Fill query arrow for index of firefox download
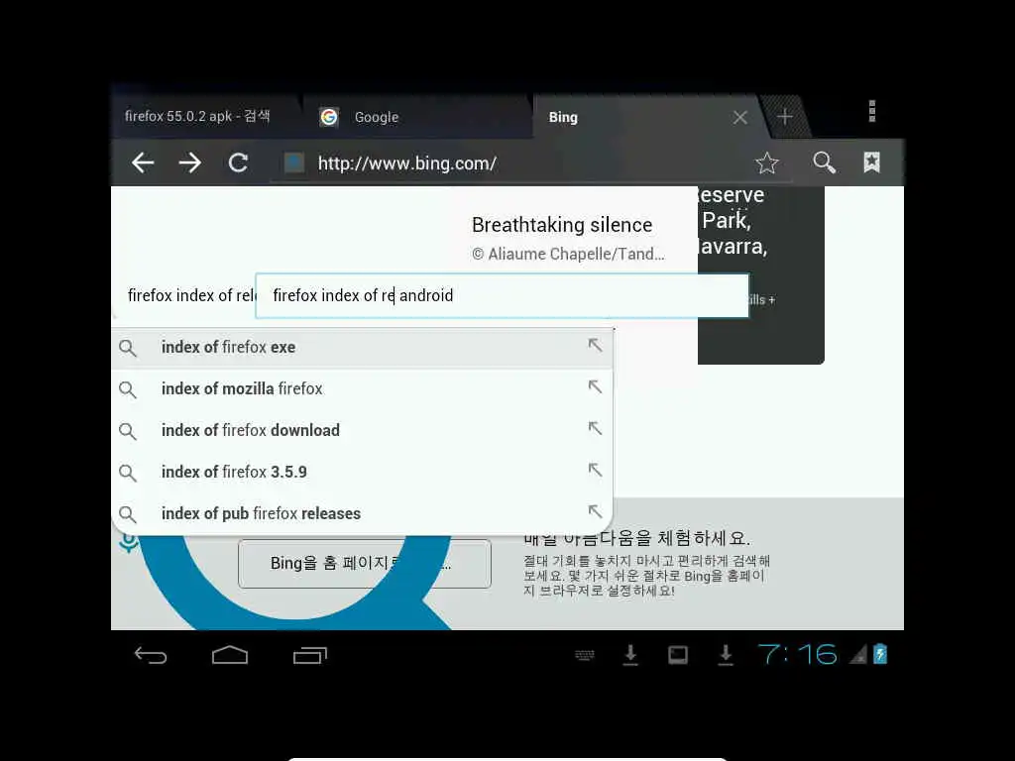The height and width of the screenshot is (761, 1015). click(595, 428)
